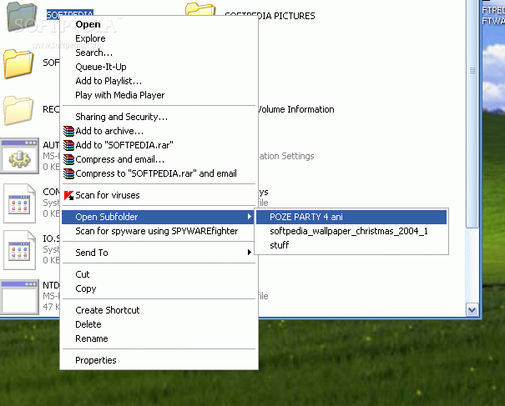
Task: Click the yellow folder icon next to SOF
Action: [18, 63]
